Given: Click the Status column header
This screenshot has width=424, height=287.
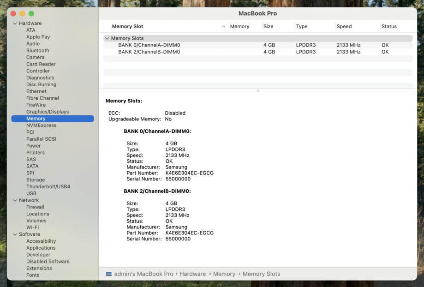Looking at the screenshot, I should pos(389,27).
